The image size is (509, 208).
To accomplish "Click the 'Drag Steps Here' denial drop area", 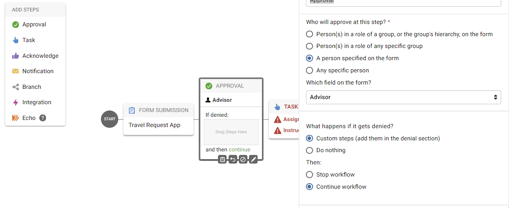I will (x=231, y=132).
